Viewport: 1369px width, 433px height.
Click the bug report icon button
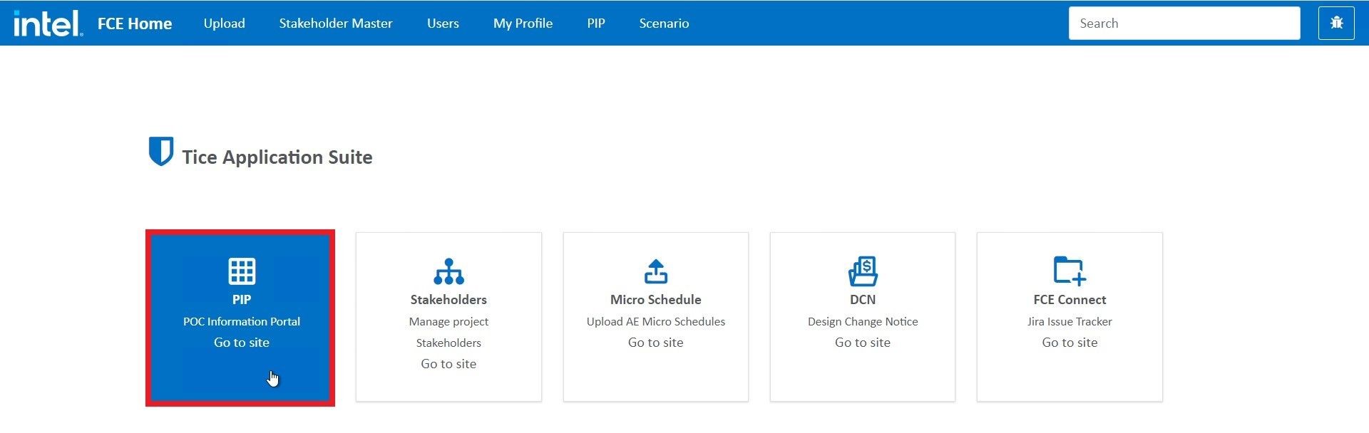[x=1336, y=24]
